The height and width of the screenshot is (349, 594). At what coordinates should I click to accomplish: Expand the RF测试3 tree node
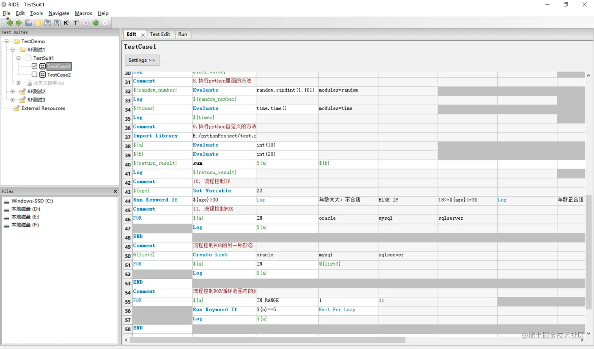(13, 100)
